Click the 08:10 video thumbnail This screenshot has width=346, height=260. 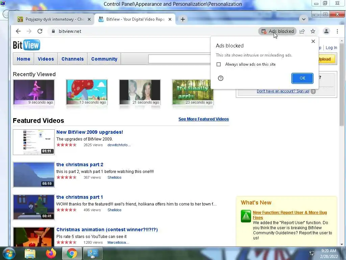pyautogui.click(x=34, y=175)
